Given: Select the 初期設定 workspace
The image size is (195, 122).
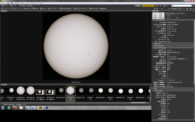Looking at the screenshot, I should pyautogui.click(x=138, y=6).
